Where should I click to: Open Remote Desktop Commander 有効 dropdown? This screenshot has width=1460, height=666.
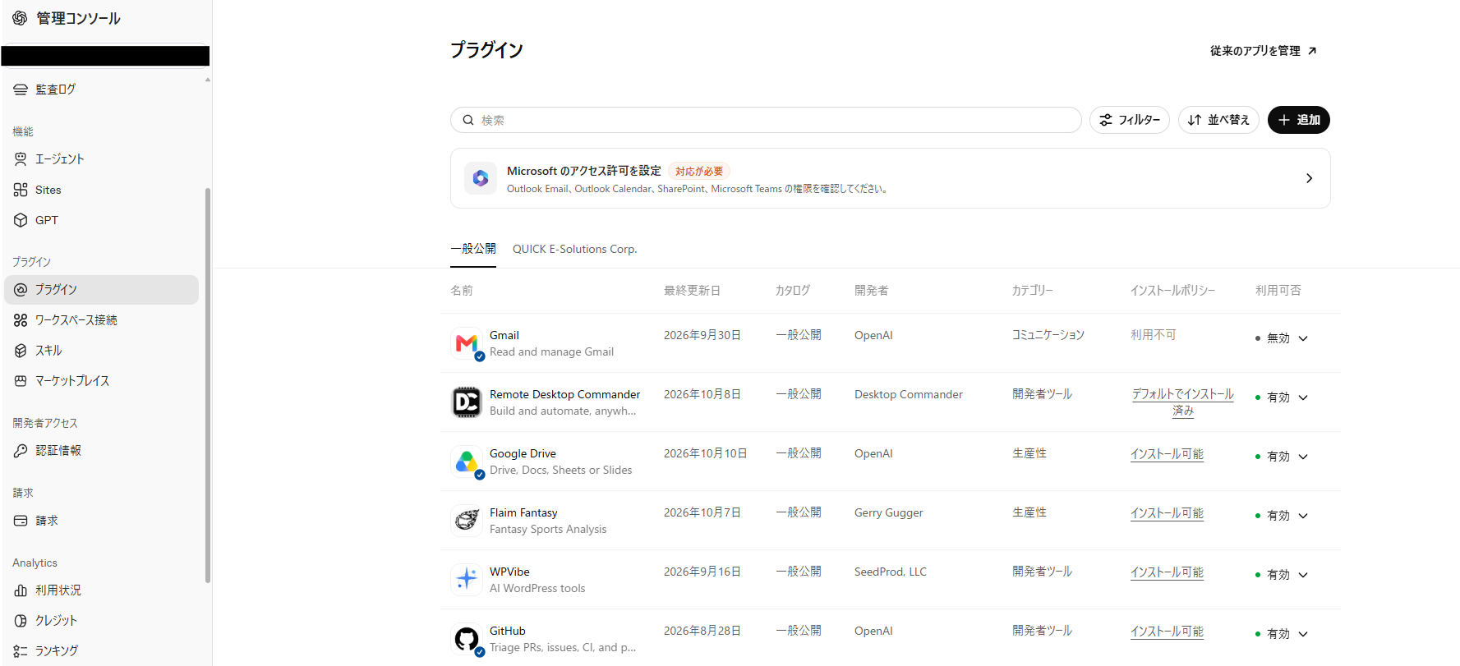[x=1282, y=397]
